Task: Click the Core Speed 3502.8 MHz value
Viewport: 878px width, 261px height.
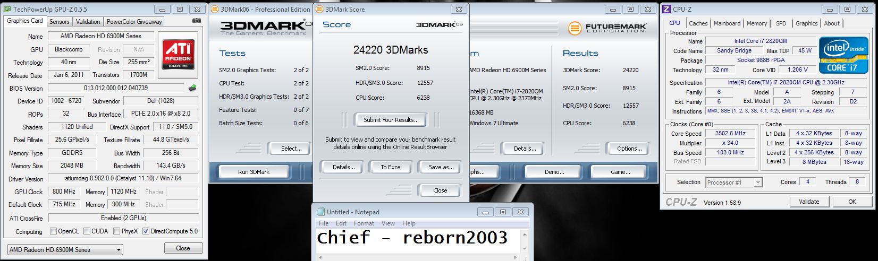Action: pyautogui.click(x=730, y=134)
